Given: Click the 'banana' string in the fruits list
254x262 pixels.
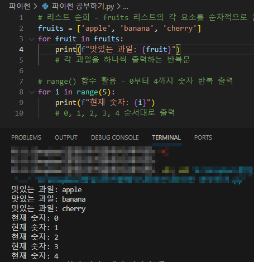Looking at the screenshot, I should (x=137, y=28).
